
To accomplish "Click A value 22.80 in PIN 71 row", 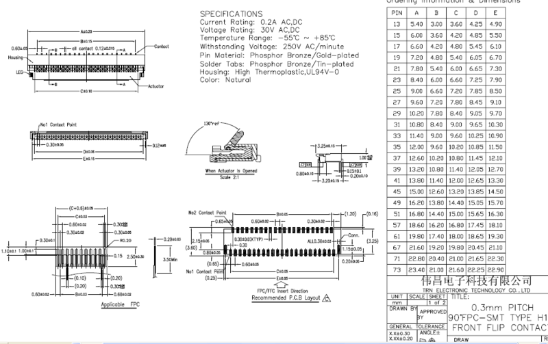I will pyautogui.click(x=416, y=259).
